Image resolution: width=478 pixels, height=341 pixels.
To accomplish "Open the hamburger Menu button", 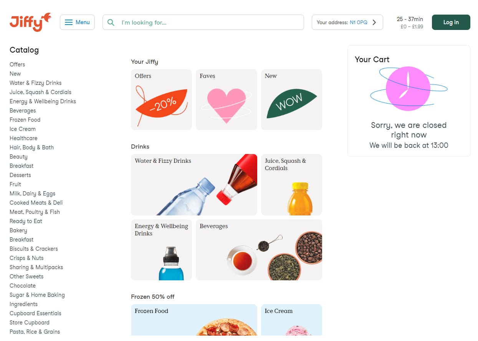I will point(77,22).
